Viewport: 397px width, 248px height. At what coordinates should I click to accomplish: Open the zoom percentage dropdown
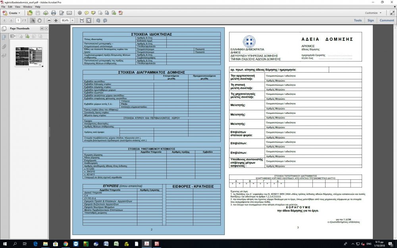pos(73,20)
